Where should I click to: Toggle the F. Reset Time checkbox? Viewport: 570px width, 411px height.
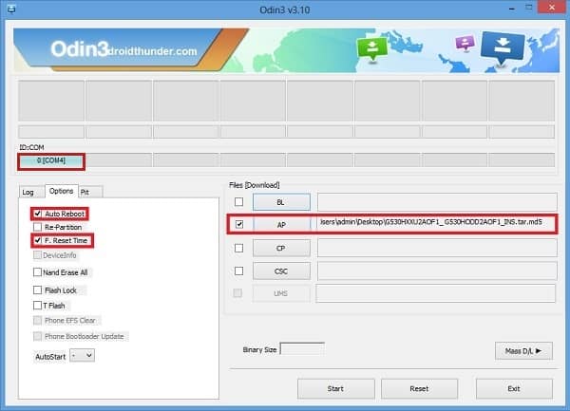coord(37,240)
